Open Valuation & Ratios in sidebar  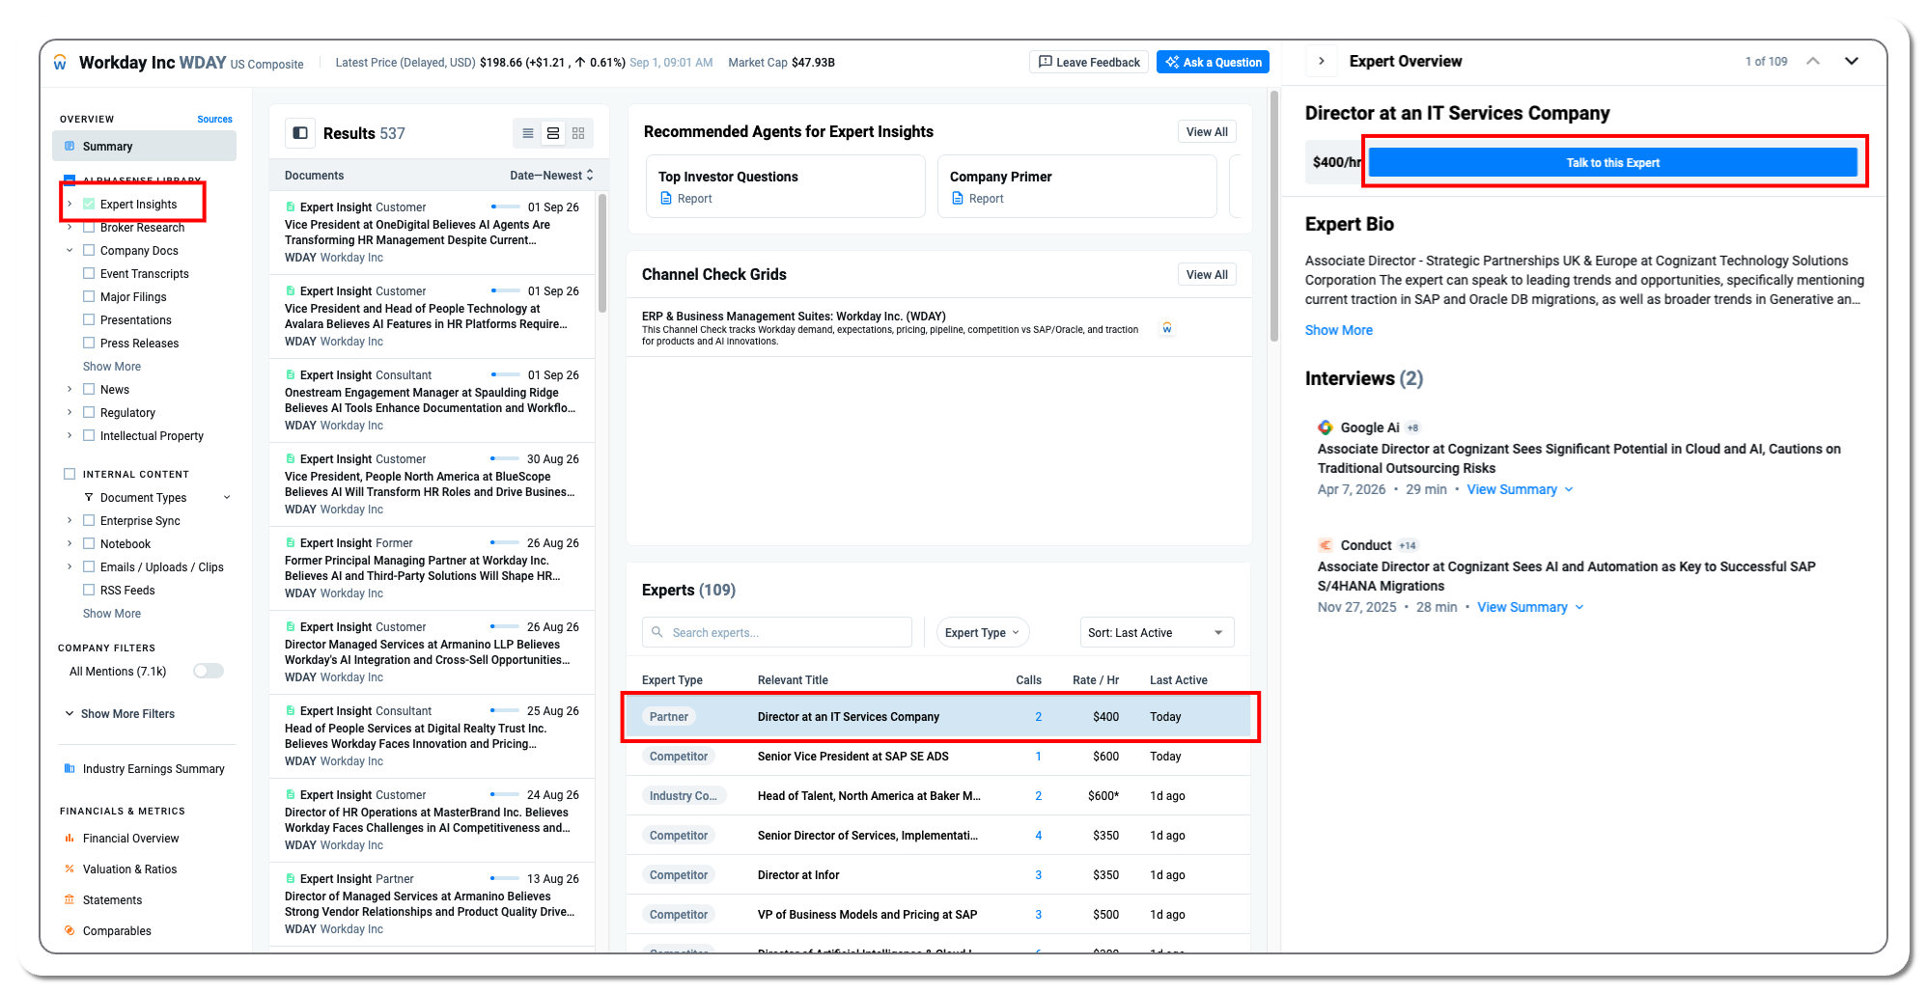[x=130, y=869]
